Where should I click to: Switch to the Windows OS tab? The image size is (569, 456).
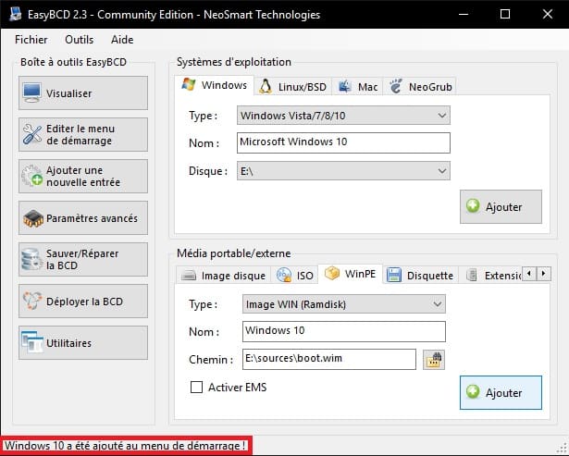pos(215,85)
